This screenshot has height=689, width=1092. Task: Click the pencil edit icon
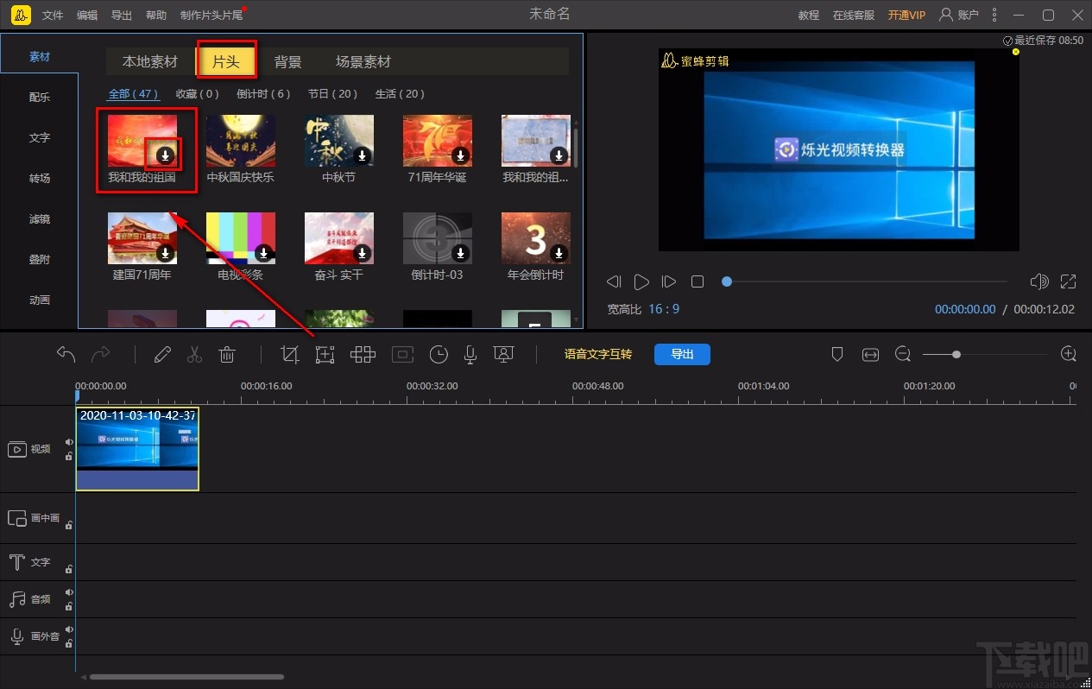pyautogui.click(x=162, y=354)
